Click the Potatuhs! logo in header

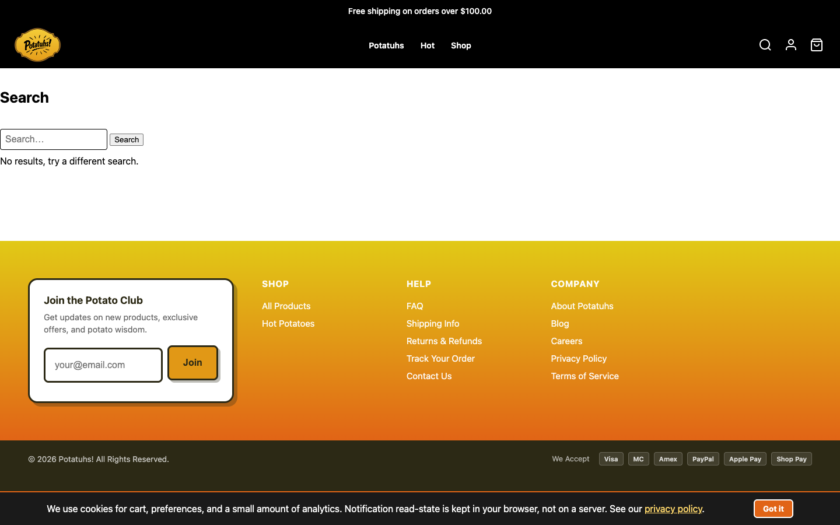[x=37, y=45]
